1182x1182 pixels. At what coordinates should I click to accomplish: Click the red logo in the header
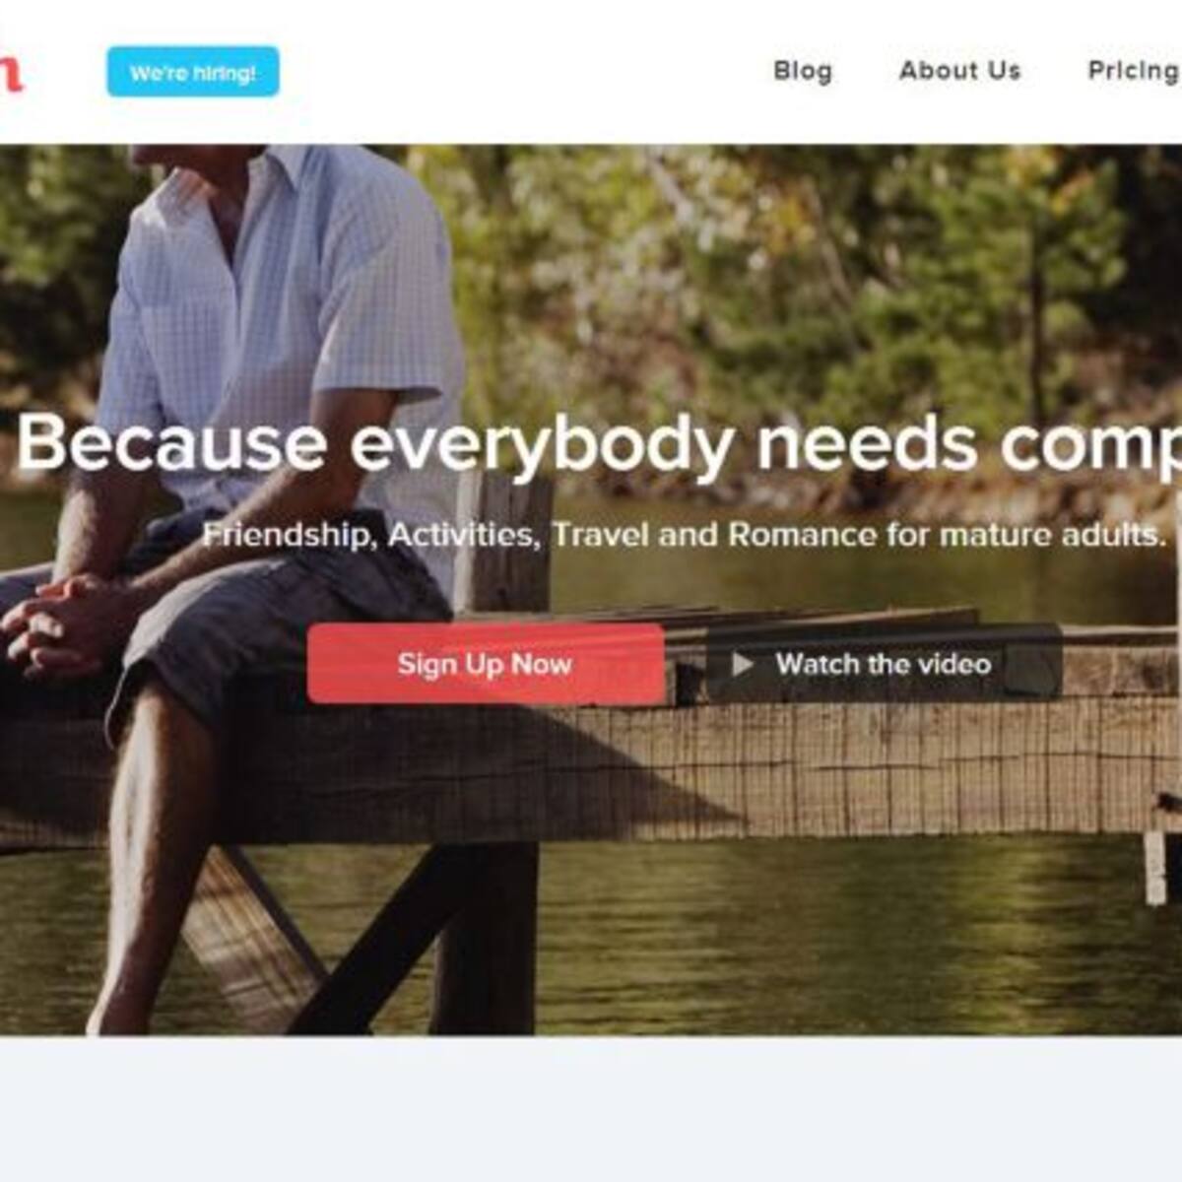coord(10,73)
